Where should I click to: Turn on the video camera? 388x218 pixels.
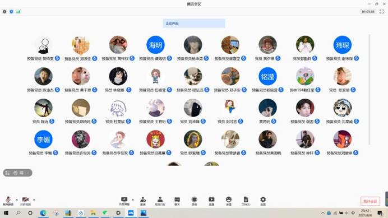(25, 201)
